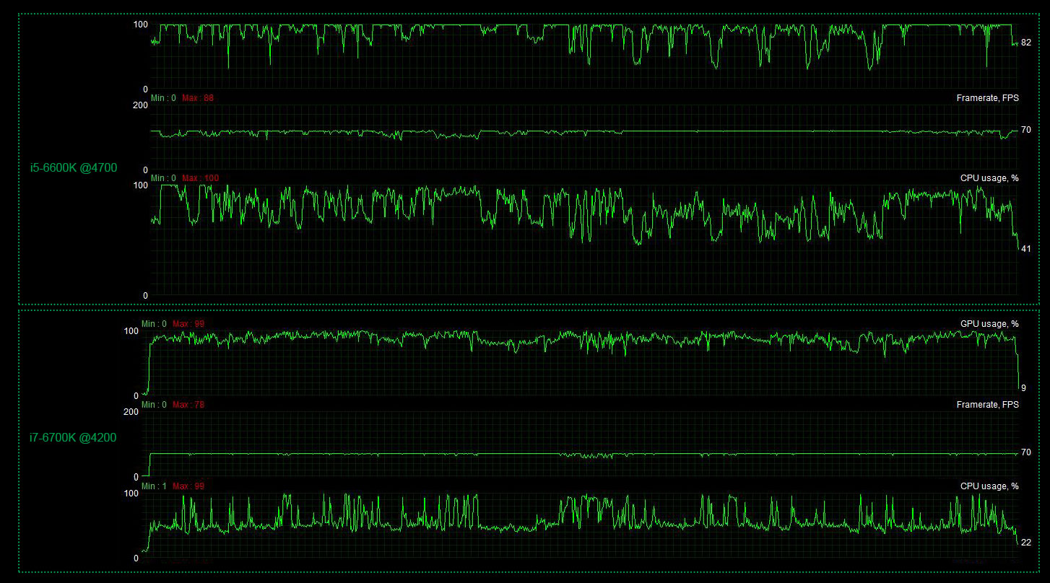This screenshot has height=583, width=1050.
Task: Click "Min : 0" beside the "Max : 88" readout
Action: point(163,98)
